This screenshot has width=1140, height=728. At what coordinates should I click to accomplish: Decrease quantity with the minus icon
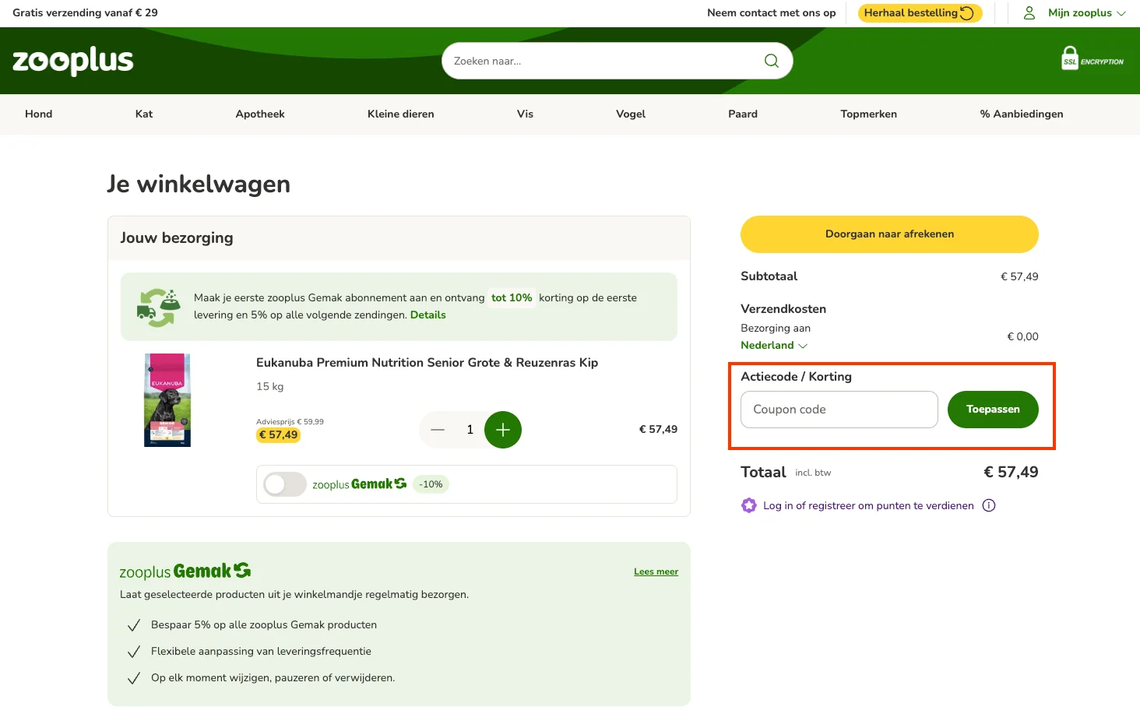[438, 429]
